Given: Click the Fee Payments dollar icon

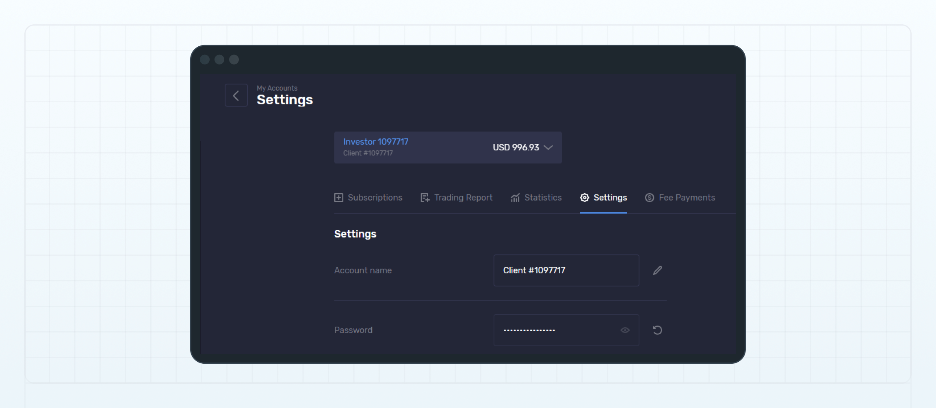Looking at the screenshot, I should (x=649, y=197).
